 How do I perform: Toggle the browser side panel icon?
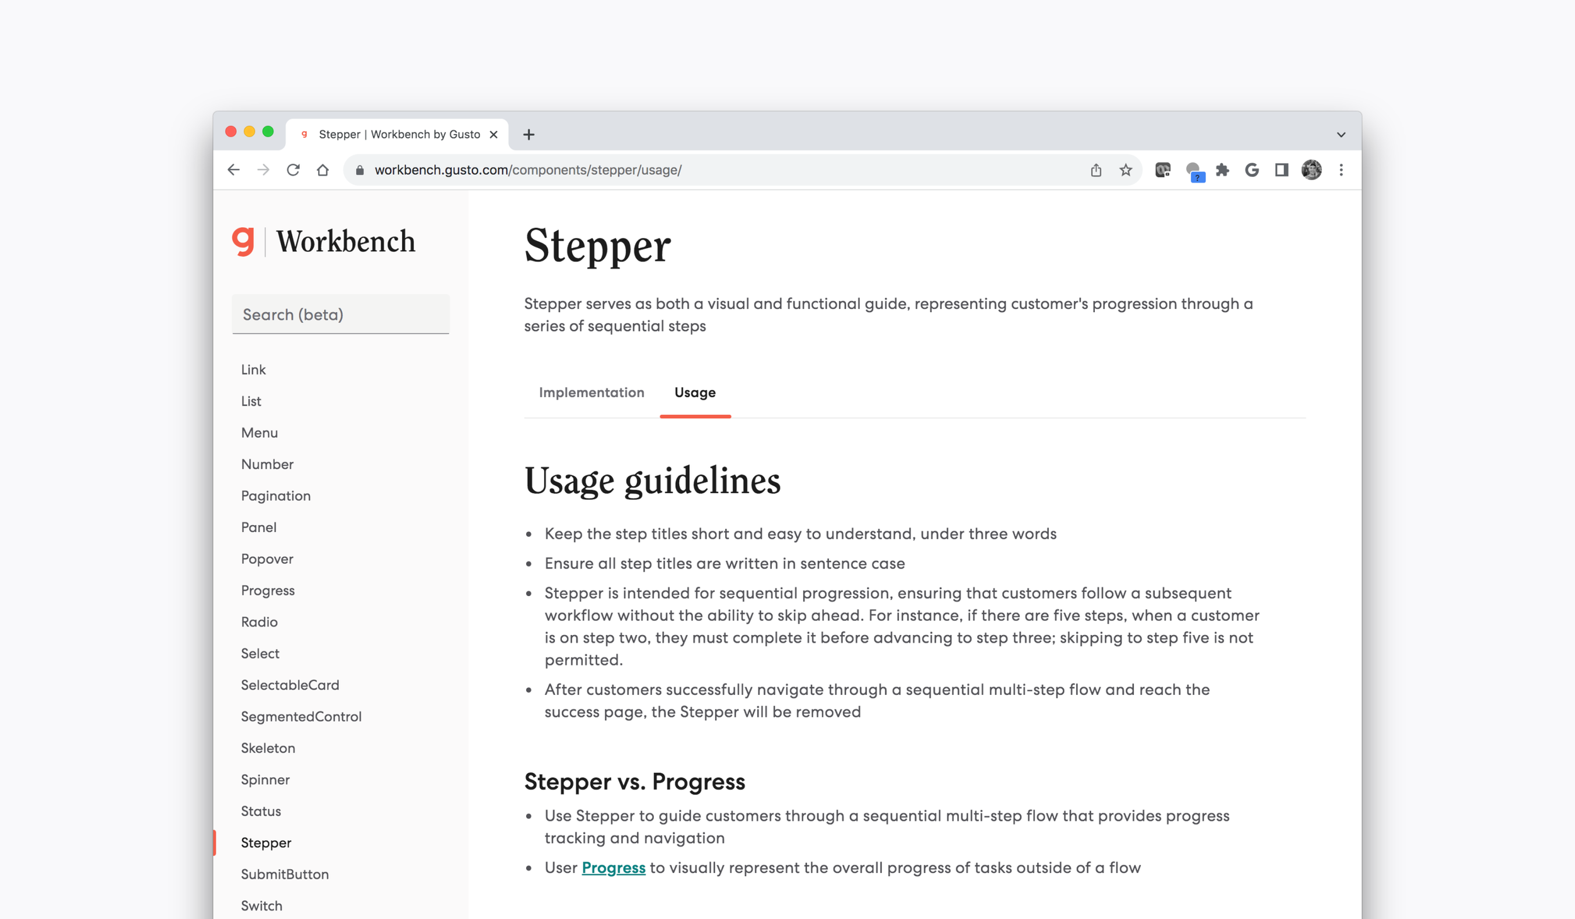point(1281,170)
